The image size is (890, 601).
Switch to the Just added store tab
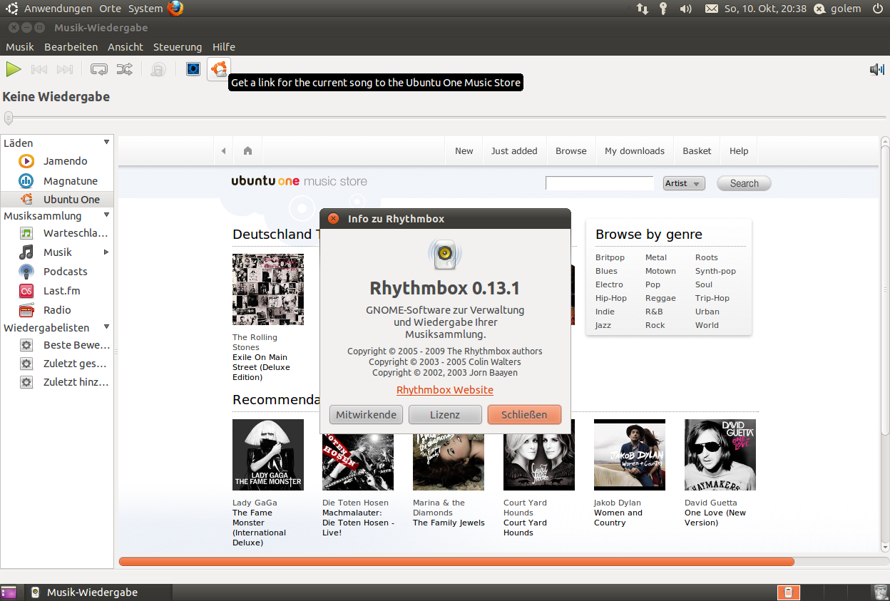tap(514, 151)
